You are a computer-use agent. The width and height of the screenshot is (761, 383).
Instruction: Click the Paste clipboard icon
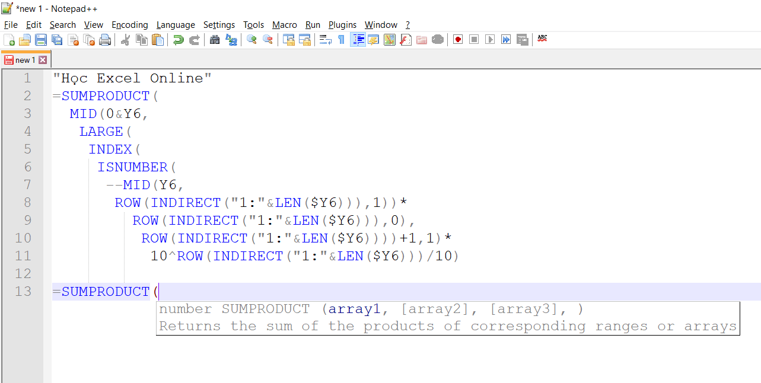click(x=158, y=40)
